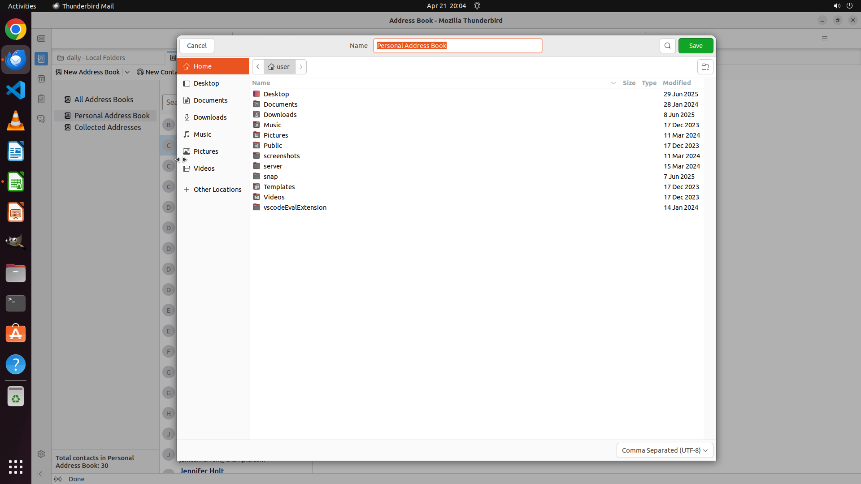Create a new folder with the folder-plus icon

pyautogui.click(x=705, y=67)
